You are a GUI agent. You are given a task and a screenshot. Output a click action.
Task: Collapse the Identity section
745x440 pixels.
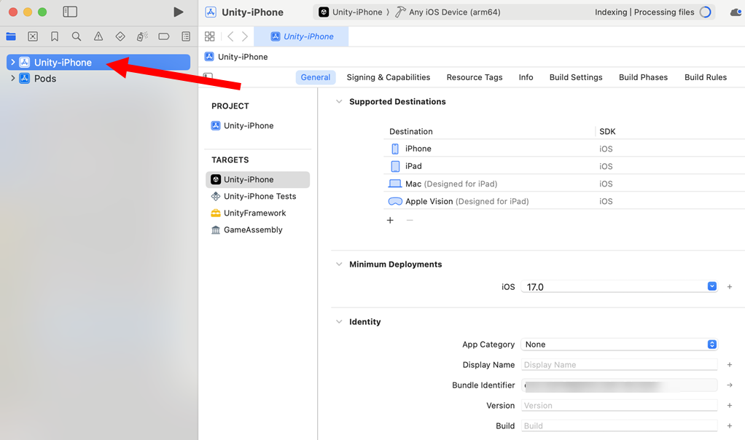click(339, 322)
